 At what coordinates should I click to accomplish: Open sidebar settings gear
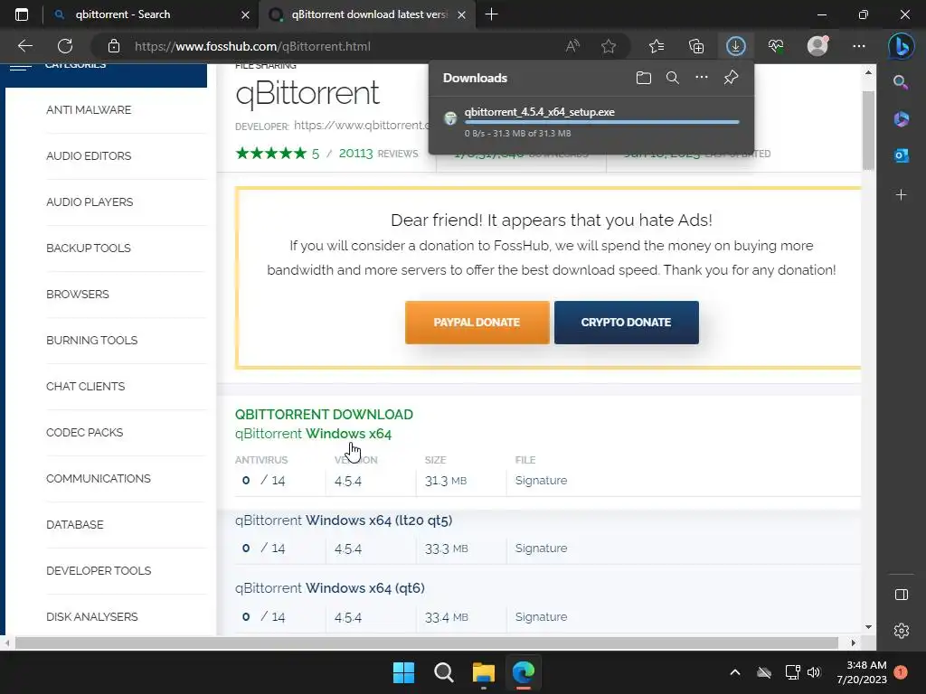[x=902, y=631]
